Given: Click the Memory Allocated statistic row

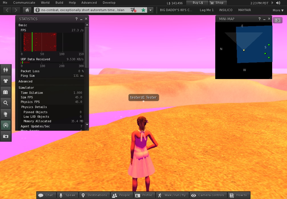Looking at the screenshot, I should tap(53, 121).
